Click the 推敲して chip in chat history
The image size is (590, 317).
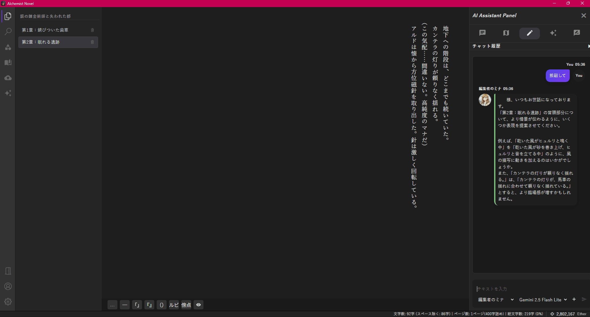click(557, 76)
